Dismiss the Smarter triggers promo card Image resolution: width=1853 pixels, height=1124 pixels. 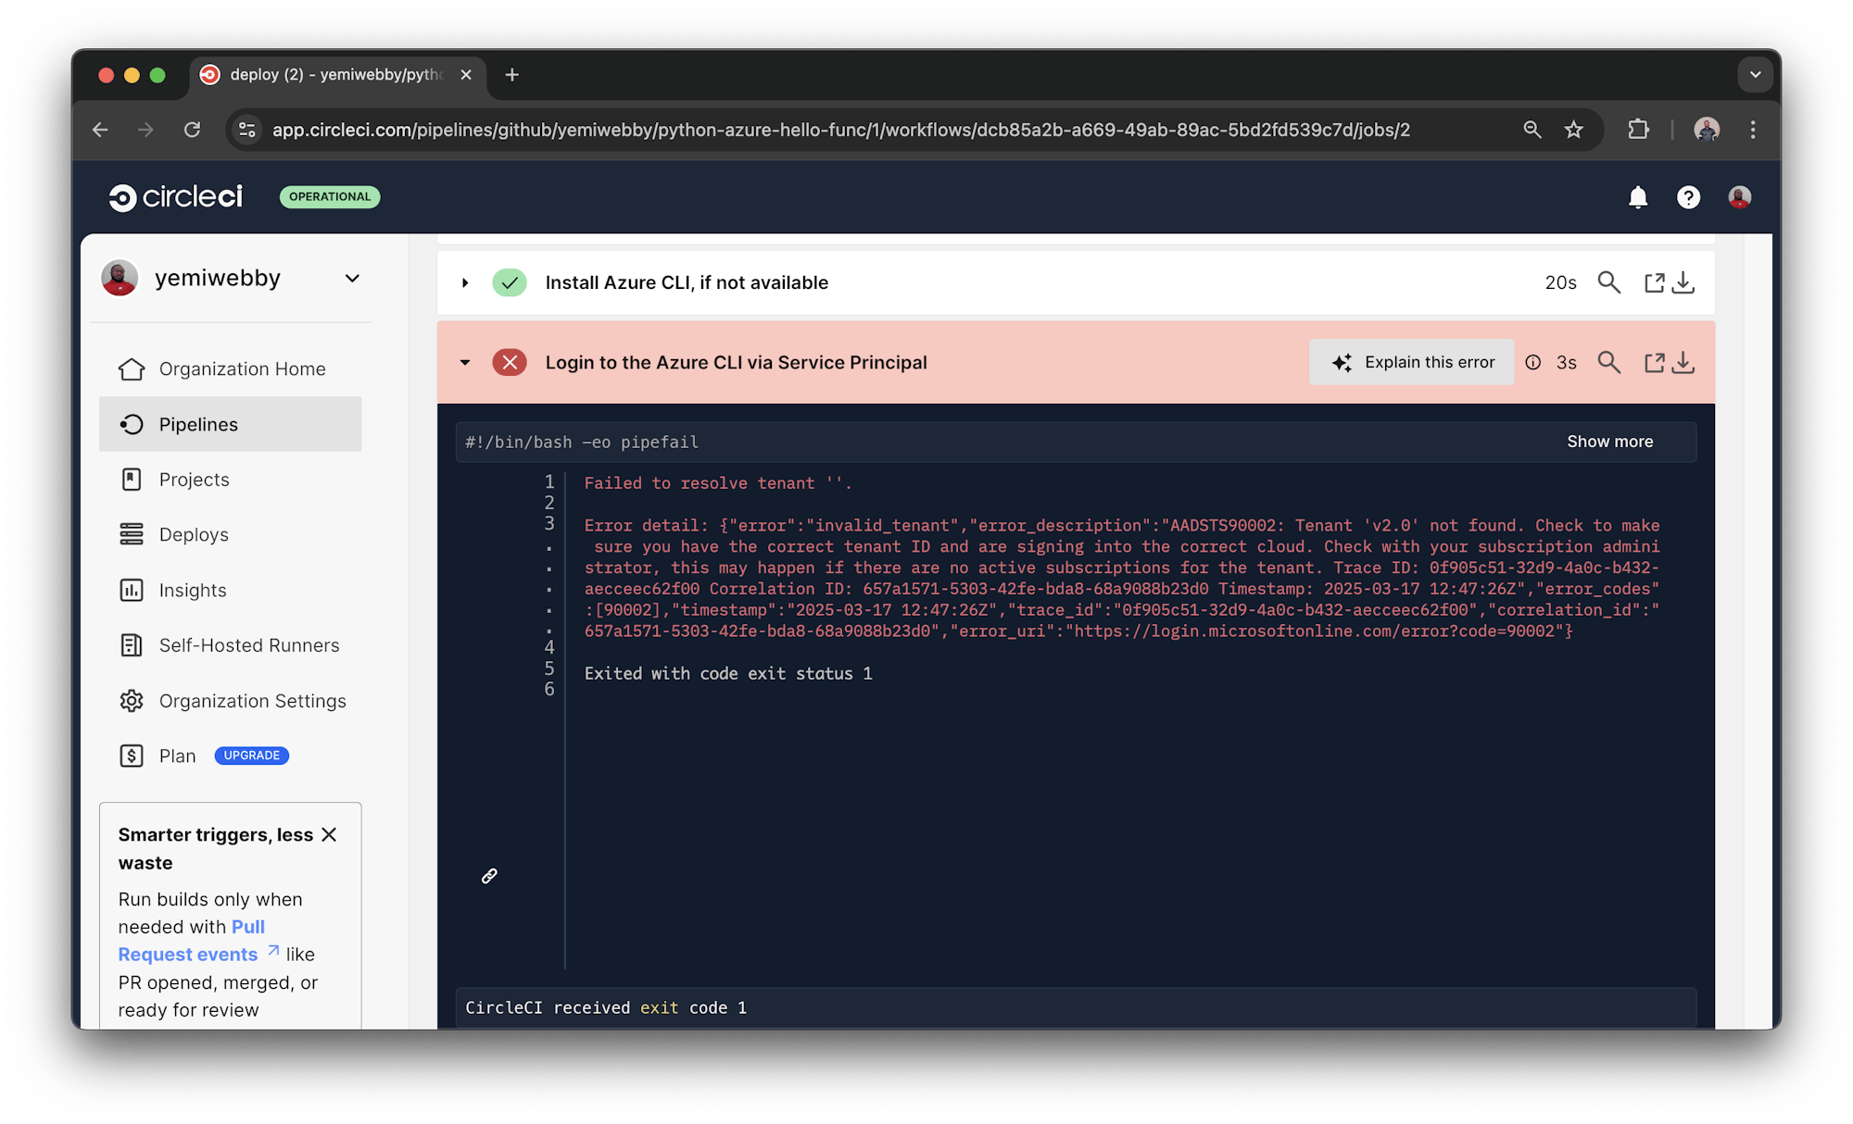pyautogui.click(x=330, y=834)
